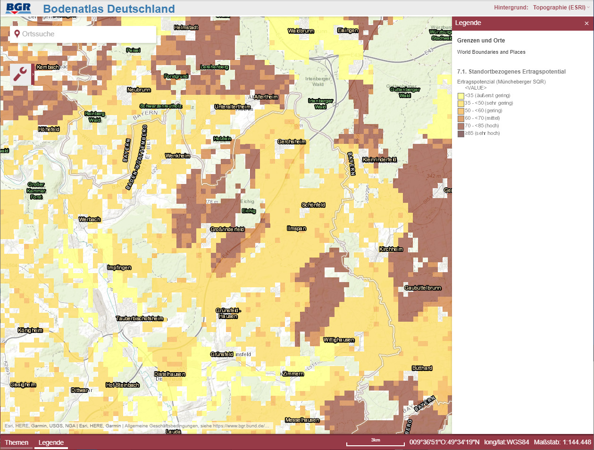Viewport: 594px width, 450px height.
Task: Click Ertragspotenzial (Müncheberger SQR) legend label
Action: pos(501,82)
